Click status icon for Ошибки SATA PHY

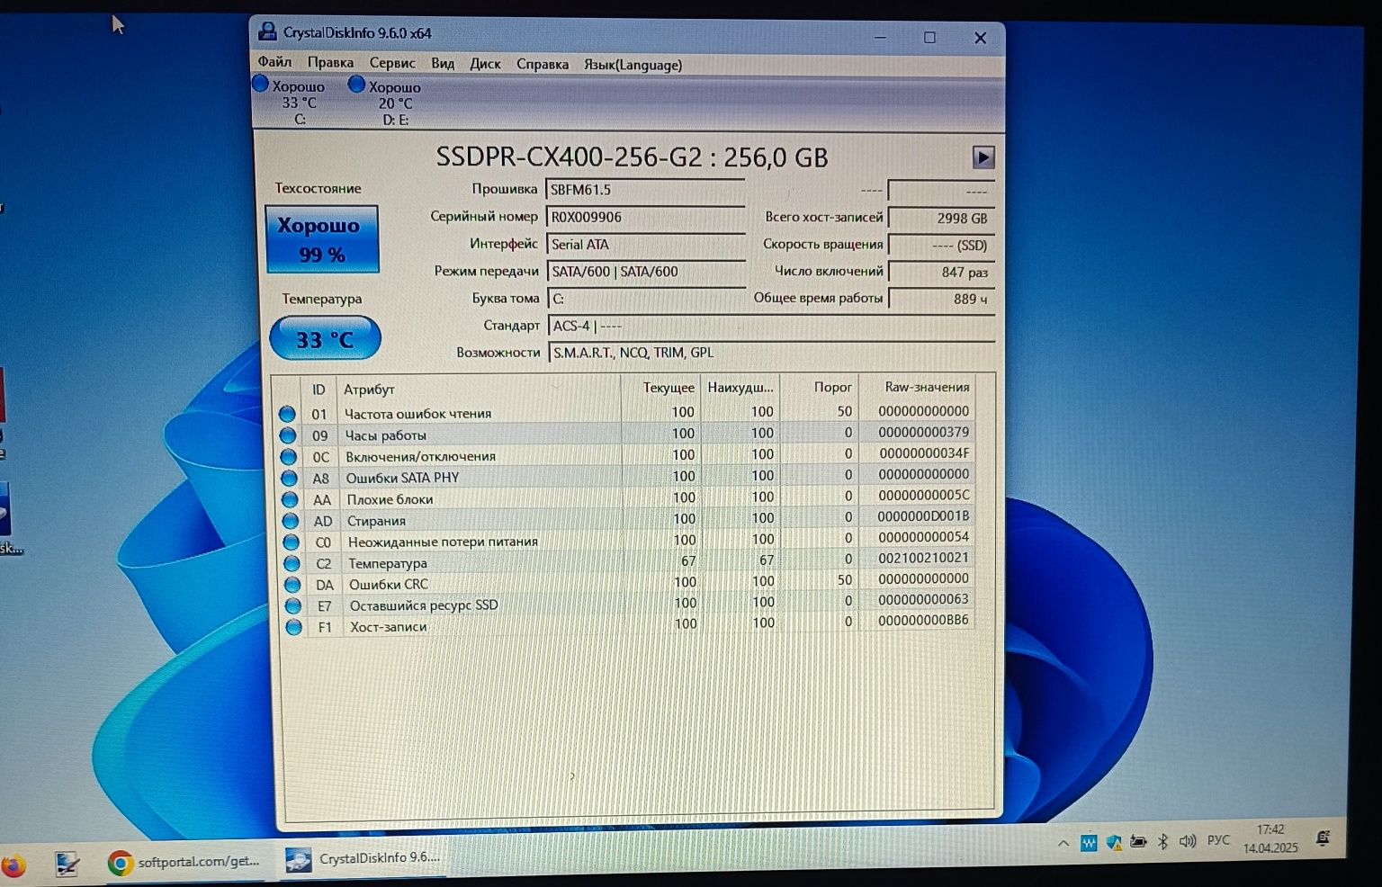(289, 478)
